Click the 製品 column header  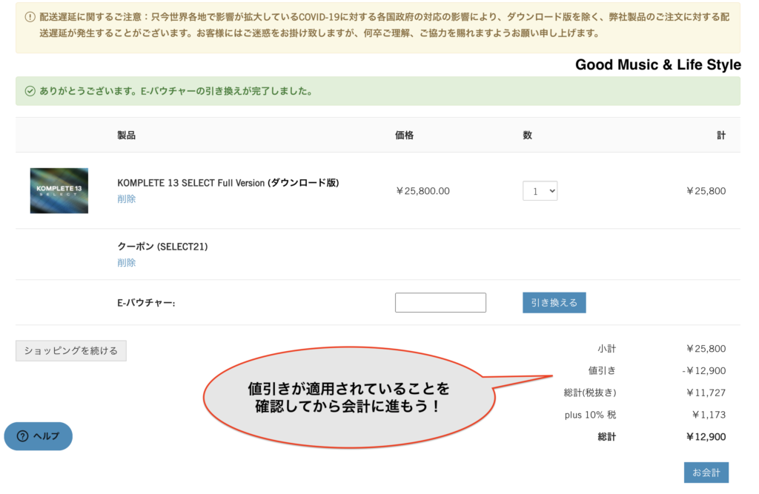click(x=126, y=135)
